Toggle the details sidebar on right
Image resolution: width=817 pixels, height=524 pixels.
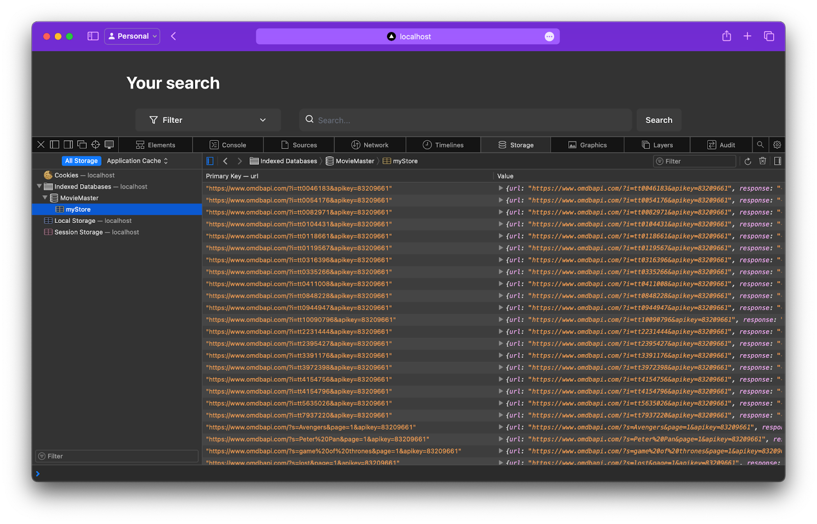[x=778, y=161]
